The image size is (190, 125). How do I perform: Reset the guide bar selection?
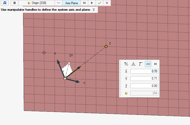tap(84, 3)
